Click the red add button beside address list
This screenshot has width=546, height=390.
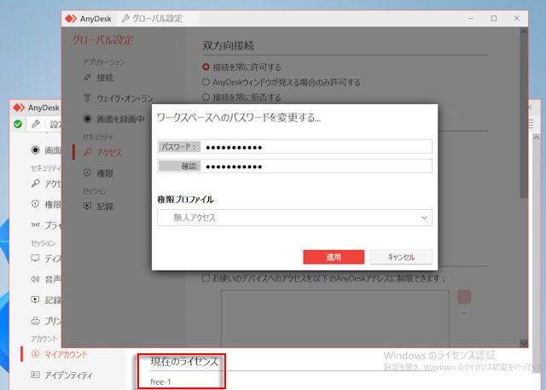(464, 297)
